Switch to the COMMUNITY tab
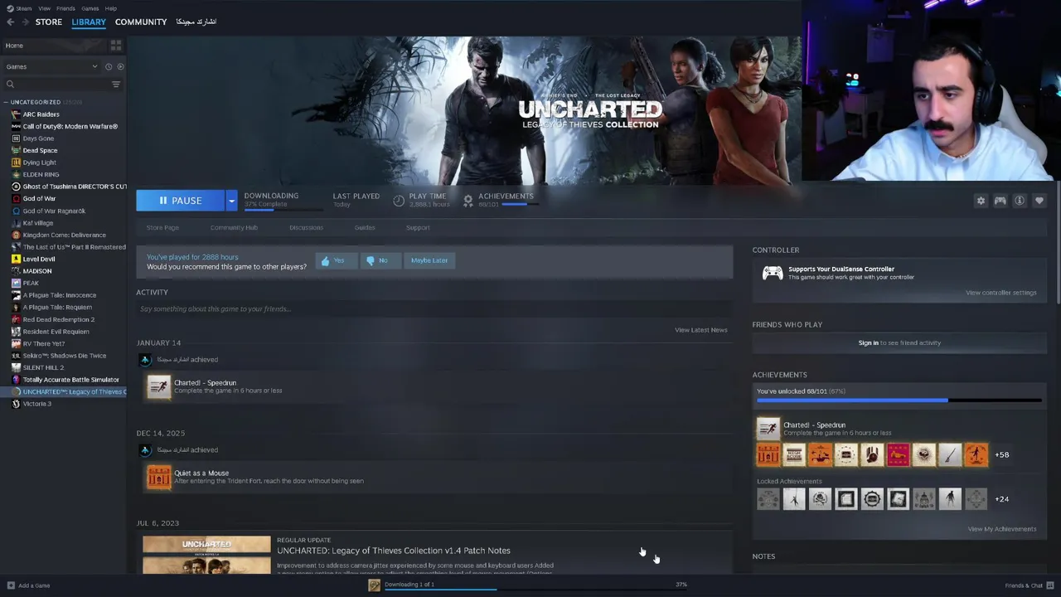Viewport: 1061px width, 597px height. coord(141,22)
